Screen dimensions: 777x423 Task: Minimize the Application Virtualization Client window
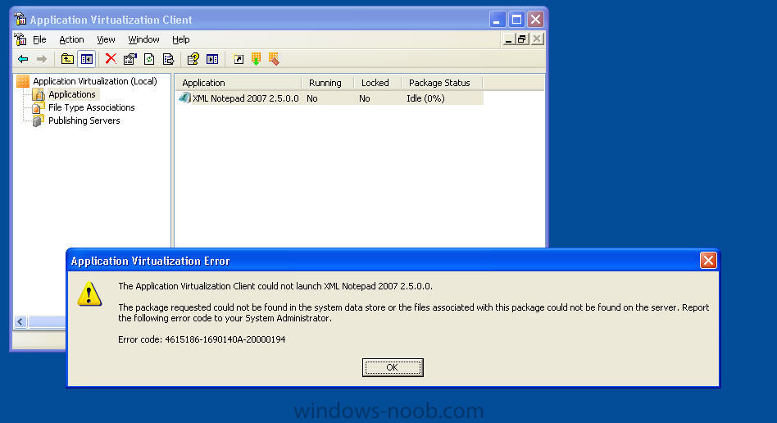pos(497,20)
